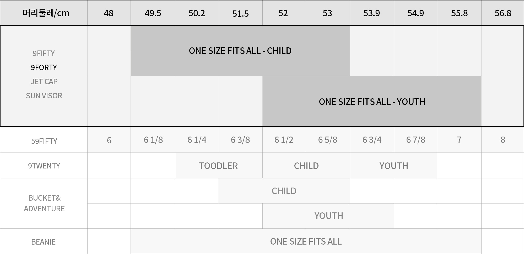The image size is (524, 254).
Task: Click the ONE SIZE FITS ALL - YOUTH block
Action: [x=372, y=101]
